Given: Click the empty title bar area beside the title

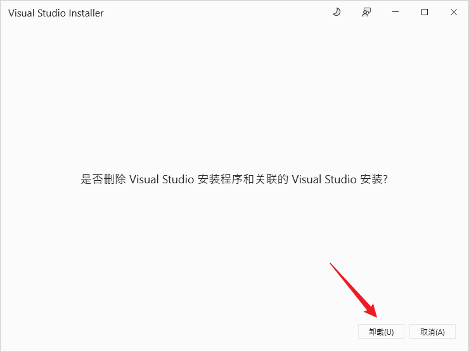Looking at the screenshot, I should point(215,13).
